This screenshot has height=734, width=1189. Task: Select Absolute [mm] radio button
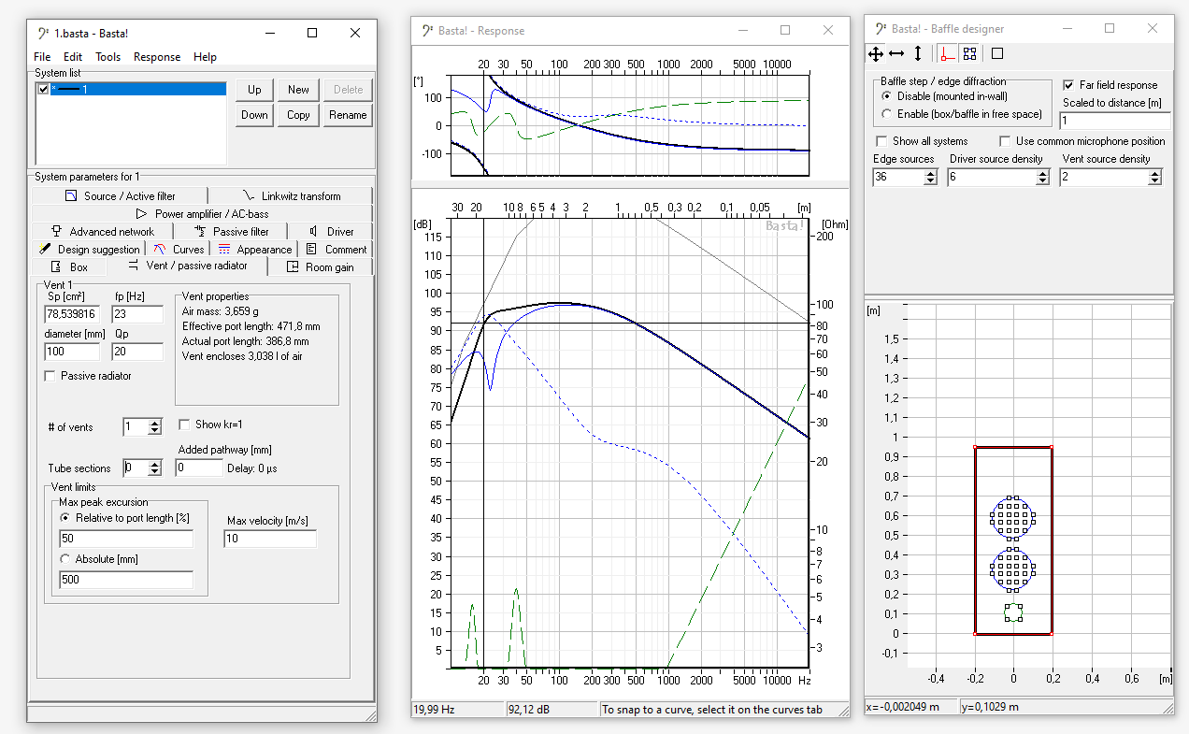64,559
